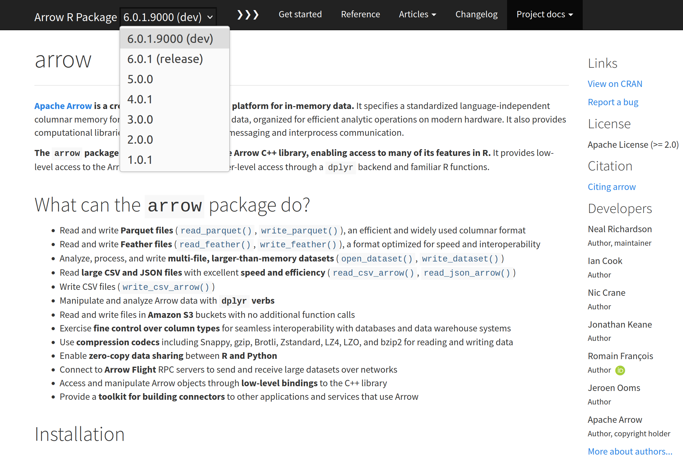Click the 'What can the arrow package do?' heading
The width and height of the screenshot is (683, 459).
[172, 205]
